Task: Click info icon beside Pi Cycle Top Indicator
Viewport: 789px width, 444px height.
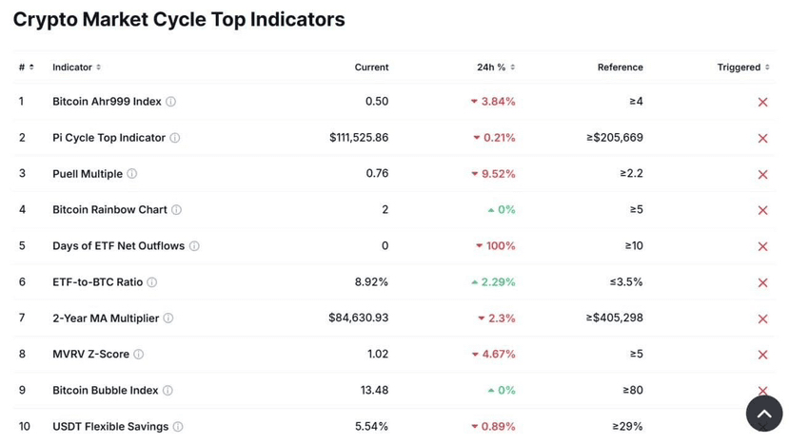Action: pyautogui.click(x=175, y=138)
